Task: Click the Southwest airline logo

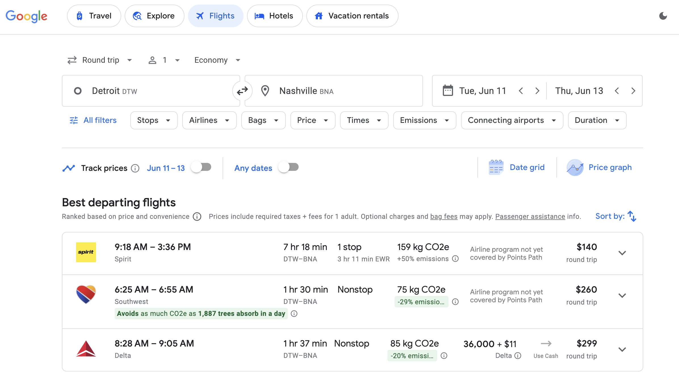Action: (x=86, y=294)
